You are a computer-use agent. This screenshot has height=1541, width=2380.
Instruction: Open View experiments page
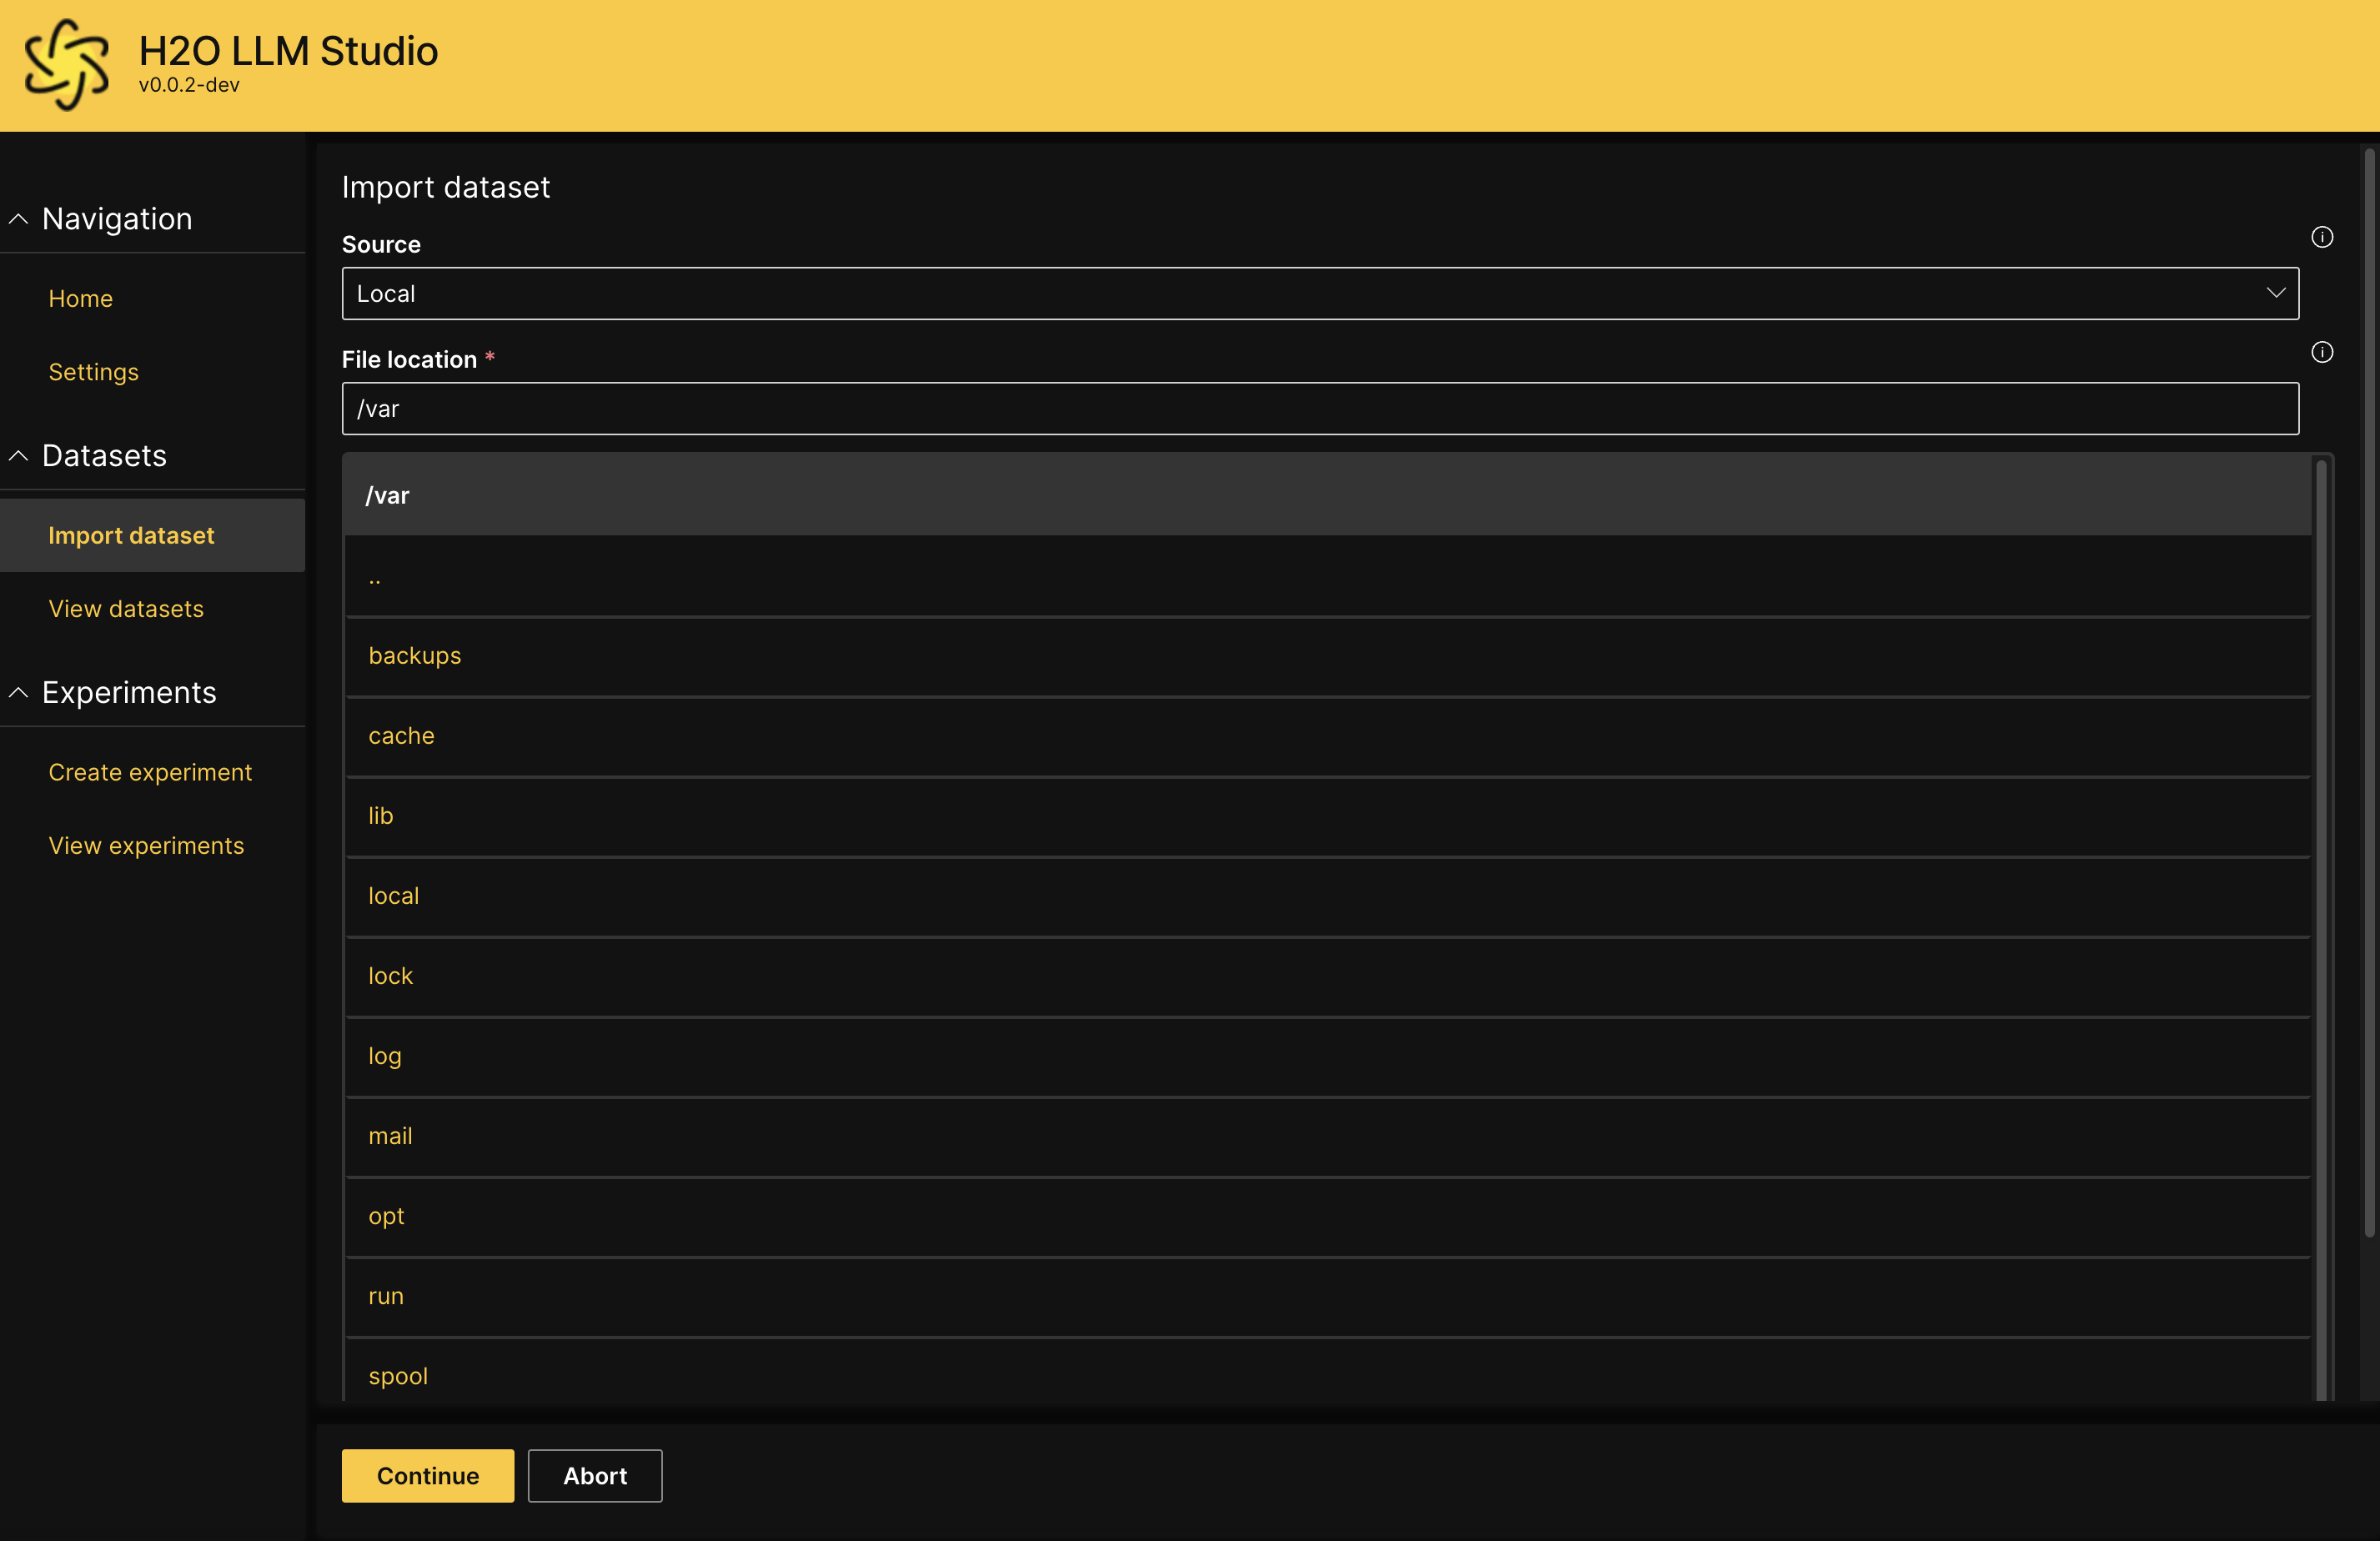pyautogui.click(x=146, y=846)
